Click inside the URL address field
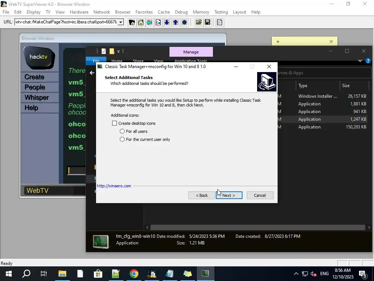This screenshot has width=374, height=281. (x=66, y=22)
